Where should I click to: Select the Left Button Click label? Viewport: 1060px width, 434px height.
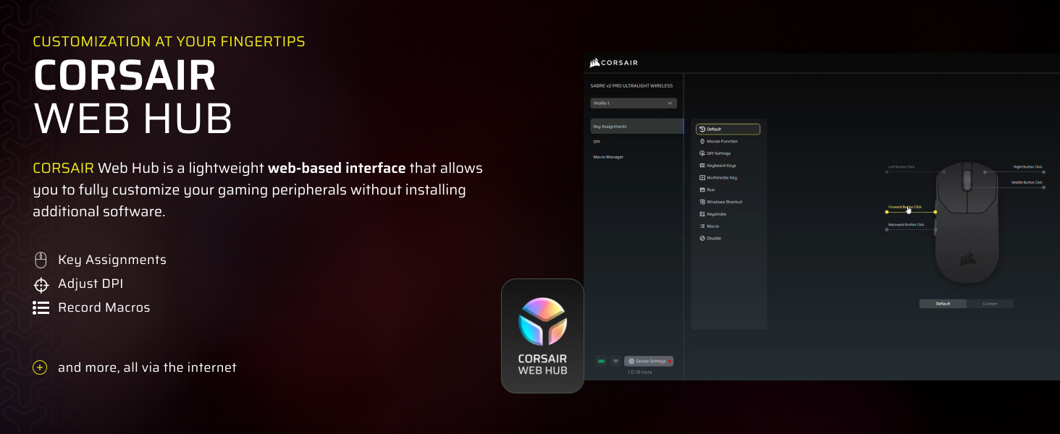pyautogui.click(x=901, y=167)
